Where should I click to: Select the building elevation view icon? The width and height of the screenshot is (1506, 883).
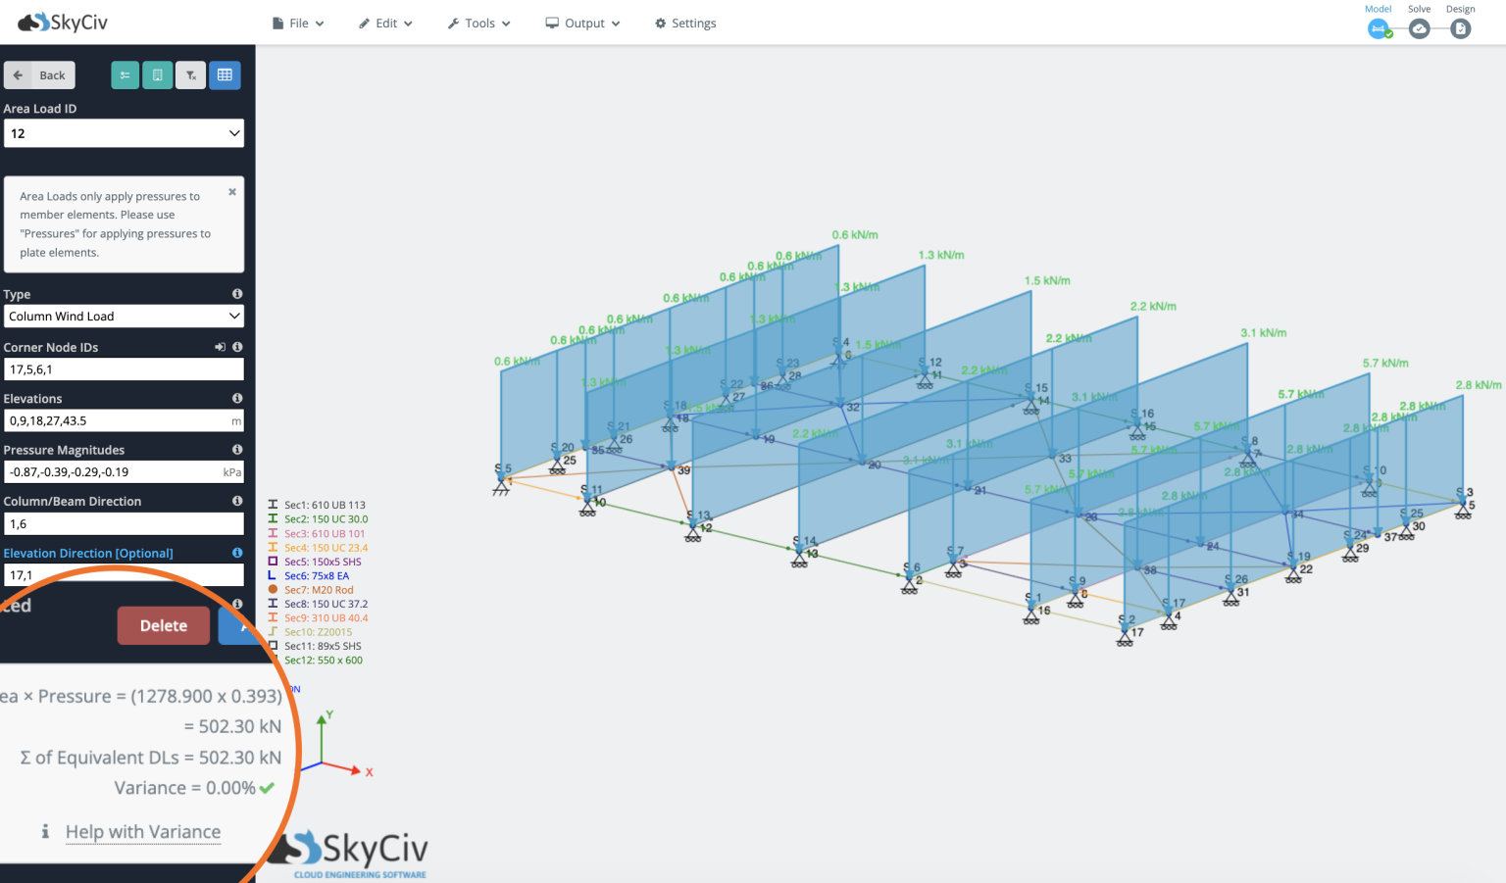coord(157,74)
